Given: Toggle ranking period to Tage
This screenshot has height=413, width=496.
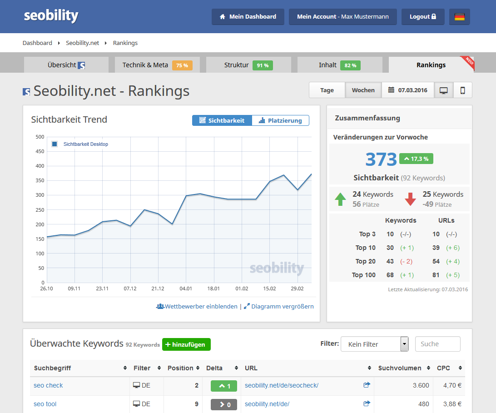Looking at the screenshot, I should [x=327, y=90].
